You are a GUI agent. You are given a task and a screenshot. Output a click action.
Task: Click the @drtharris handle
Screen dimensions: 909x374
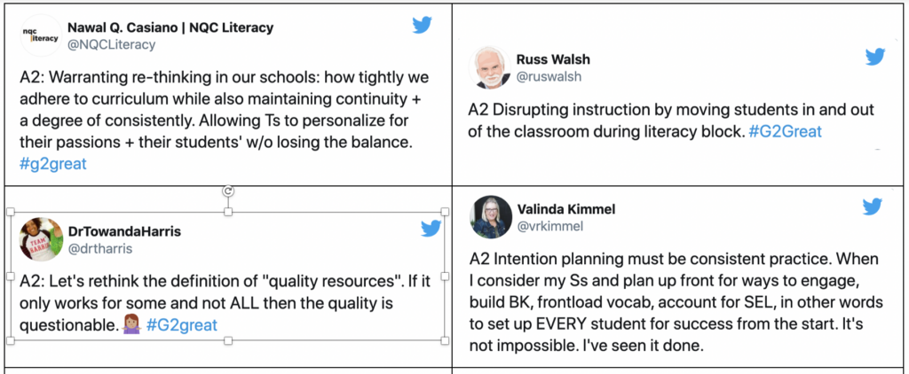(x=101, y=249)
